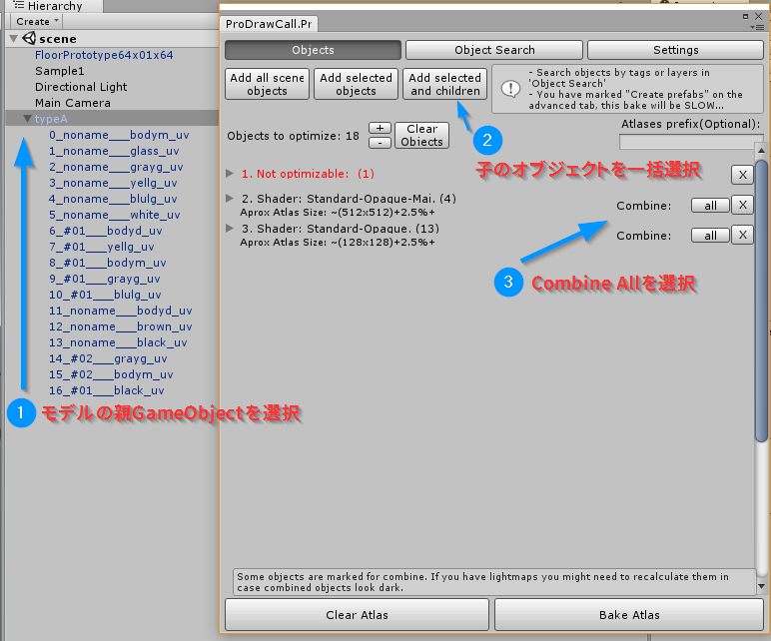The height and width of the screenshot is (641, 771).
Task: Select Directional Light in Hierarchy
Action: click(81, 87)
